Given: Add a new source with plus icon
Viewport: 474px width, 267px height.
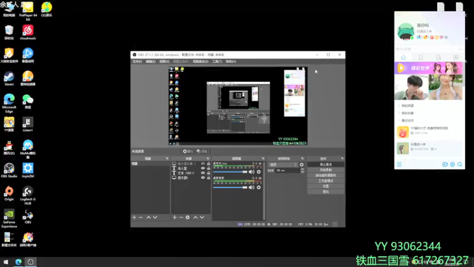Looking at the screenshot, I should tap(174, 217).
